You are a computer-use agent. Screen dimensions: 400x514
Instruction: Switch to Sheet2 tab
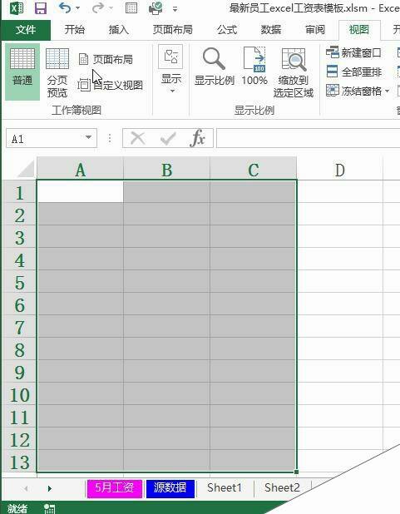(282, 488)
